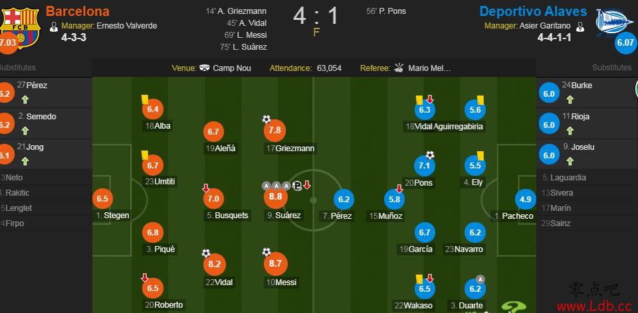Click Pacheco's 4.9 rating circle
Image resolution: width=638 pixels, height=313 pixels.
pos(525,200)
